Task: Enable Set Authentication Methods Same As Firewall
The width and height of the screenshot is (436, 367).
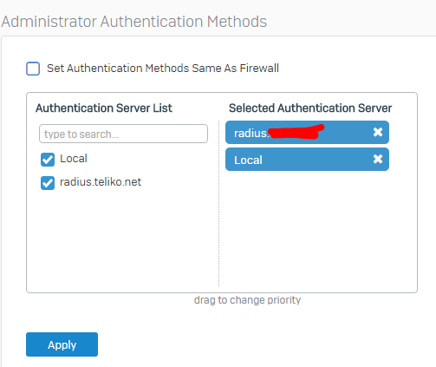Action: [33, 69]
